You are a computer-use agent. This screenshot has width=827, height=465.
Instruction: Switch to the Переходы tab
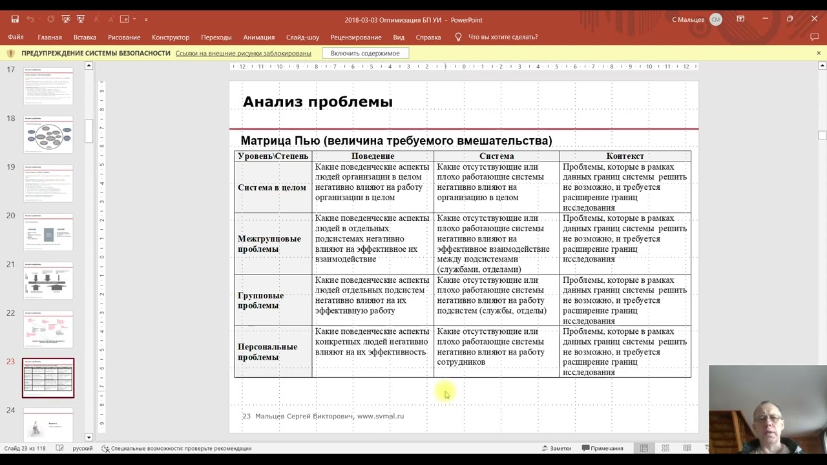tap(216, 37)
